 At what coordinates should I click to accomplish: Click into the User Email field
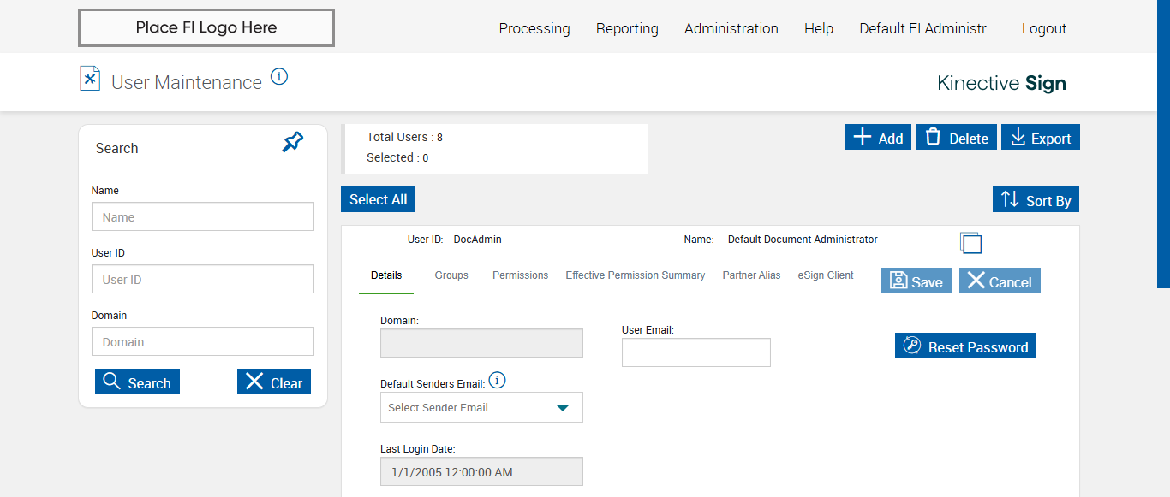[x=695, y=352]
